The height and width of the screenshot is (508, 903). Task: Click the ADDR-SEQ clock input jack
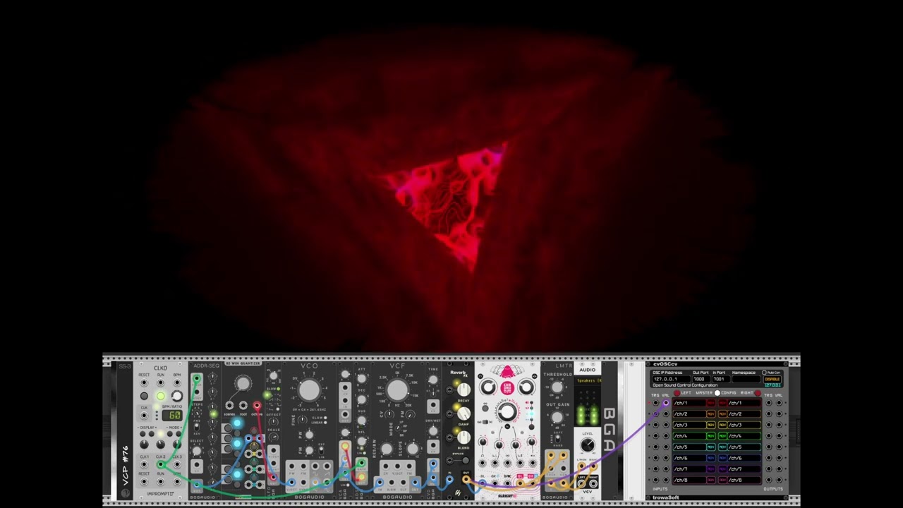197,378
